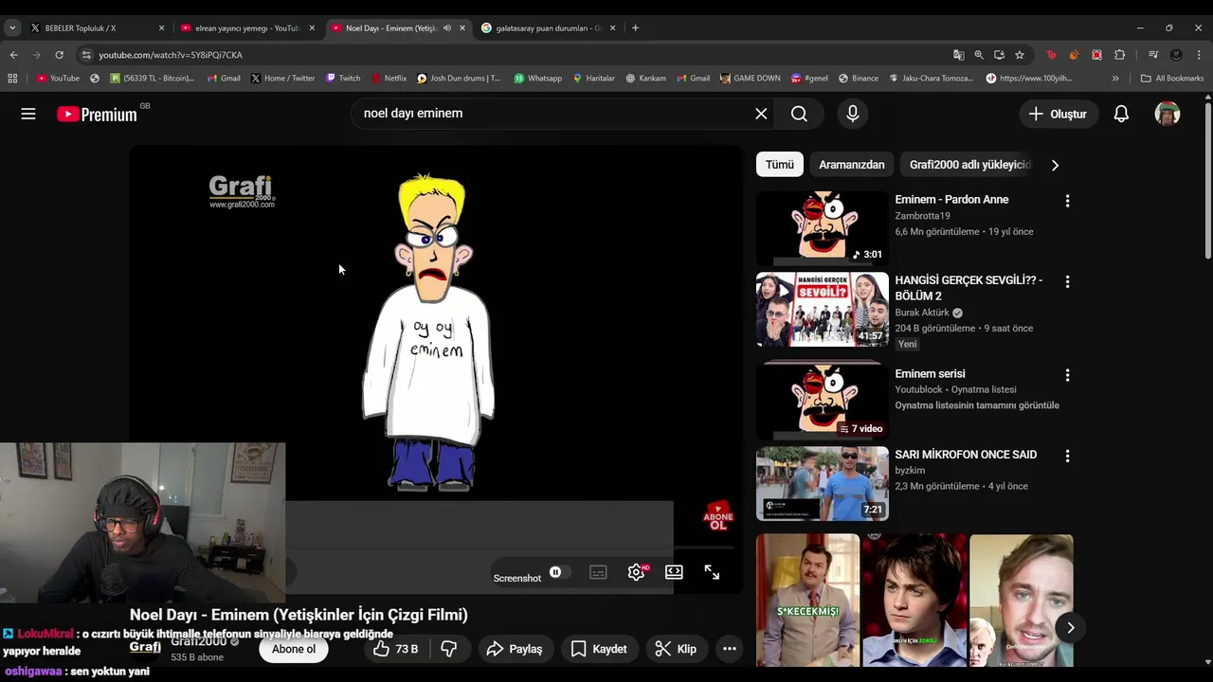The height and width of the screenshot is (682, 1213).
Task: Open Eminem - Pardon Anne thumbnail
Action: click(823, 227)
